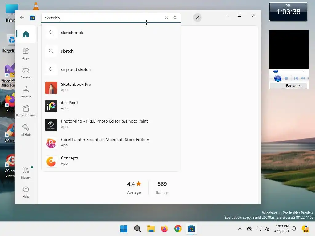
Task: Open the ibis Paint app result
Action: 111,106
